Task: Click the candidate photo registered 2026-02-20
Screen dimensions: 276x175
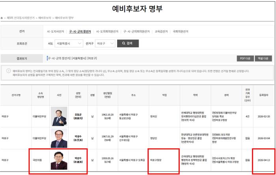Action: click(x=59, y=116)
